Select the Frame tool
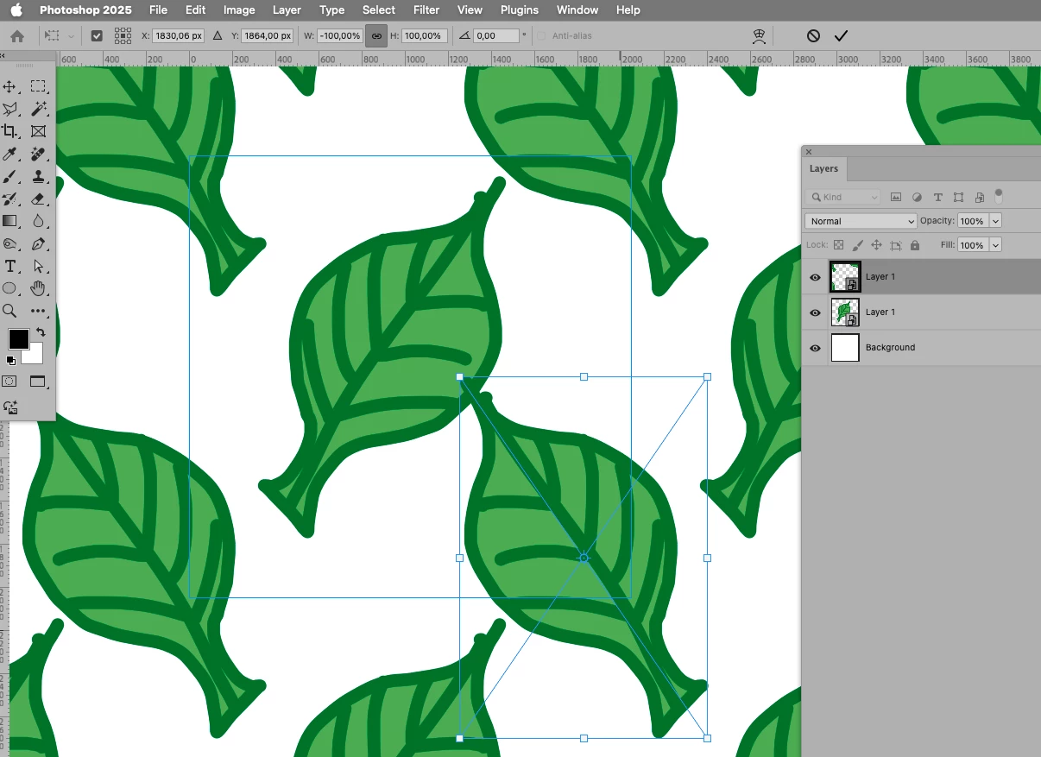The image size is (1041, 757). click(x=39, y=131)
